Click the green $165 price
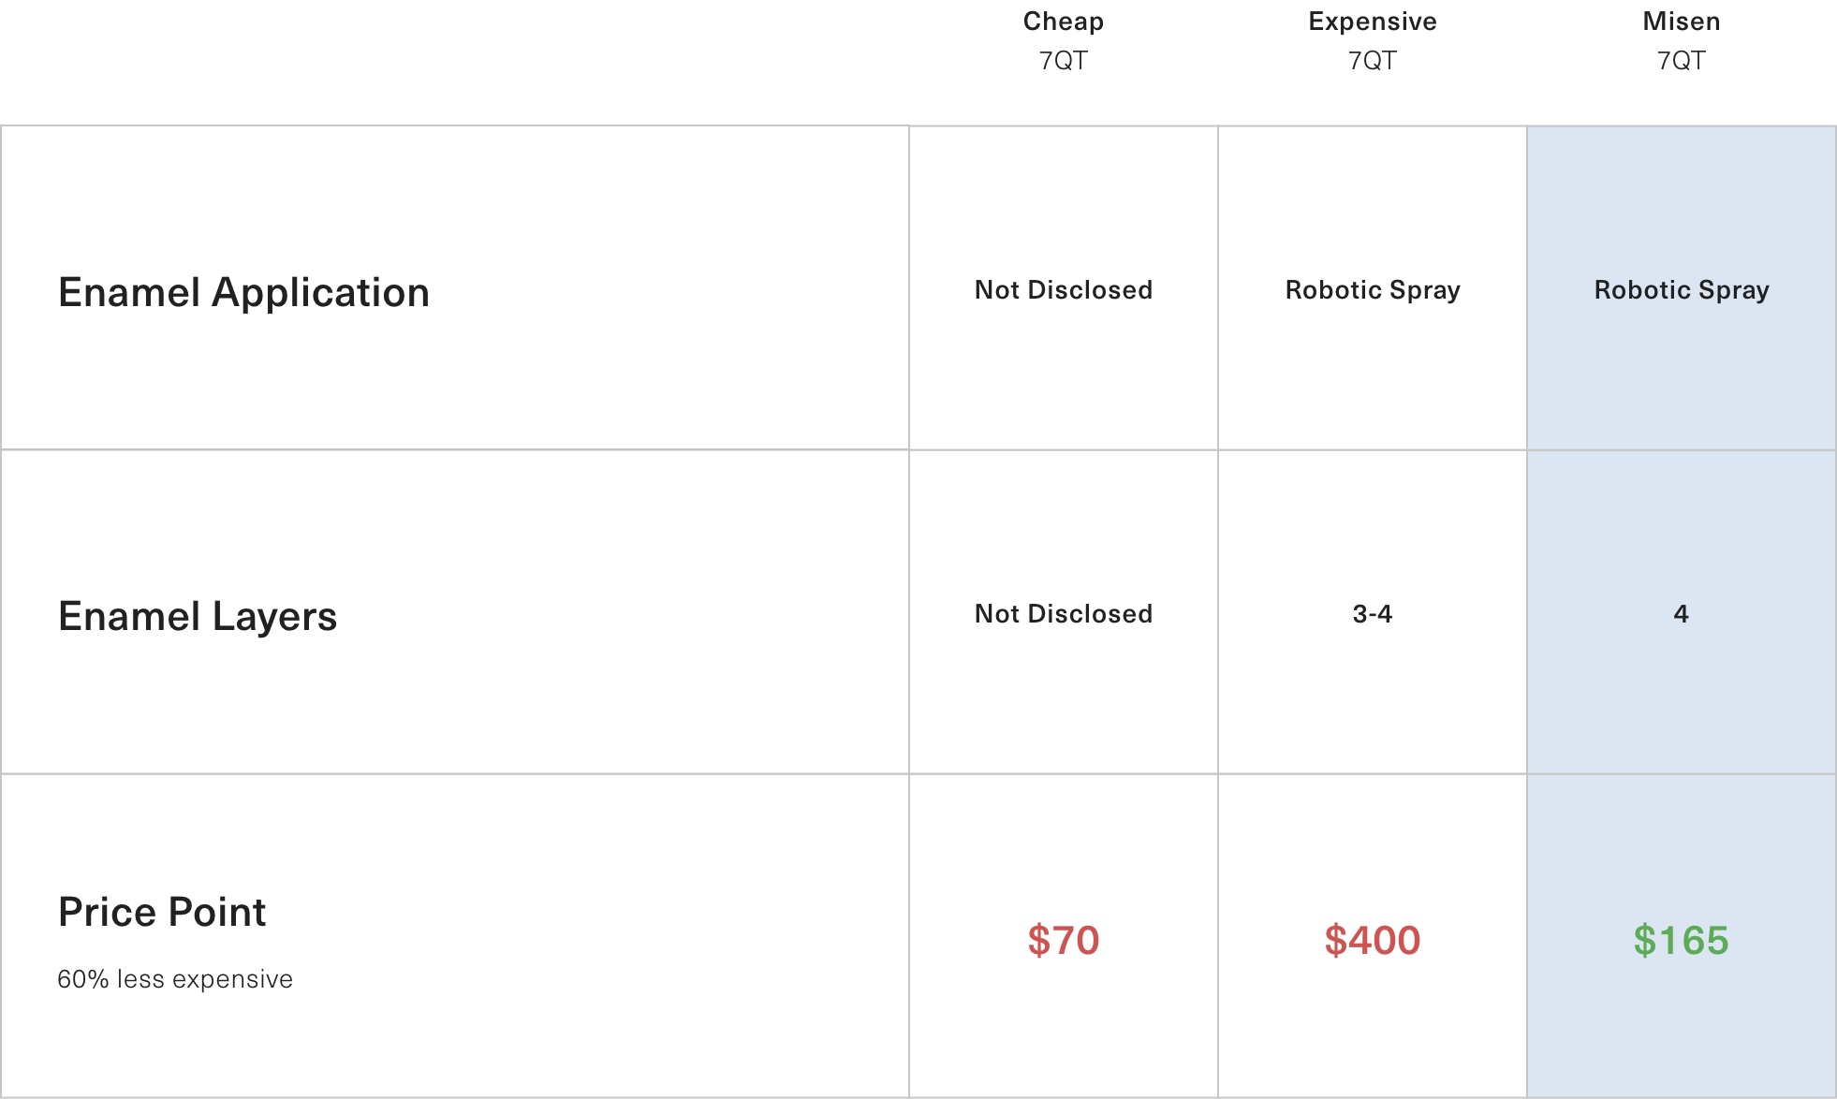This screenshot has height=1099, width=1837. coord(1682,940)
